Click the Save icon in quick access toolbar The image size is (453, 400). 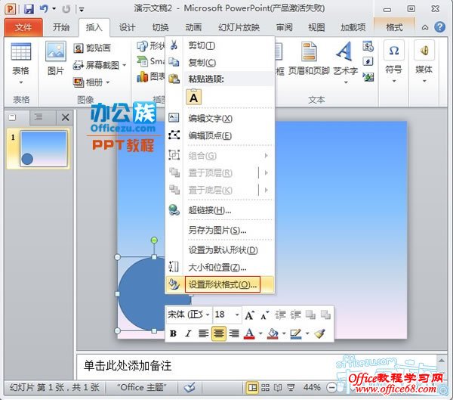(x=29, y=9)
